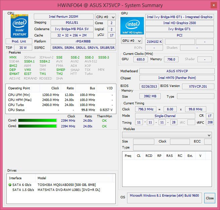Click the Freq column header in modules table
The image size is (220, 210).
pos(128,156)
